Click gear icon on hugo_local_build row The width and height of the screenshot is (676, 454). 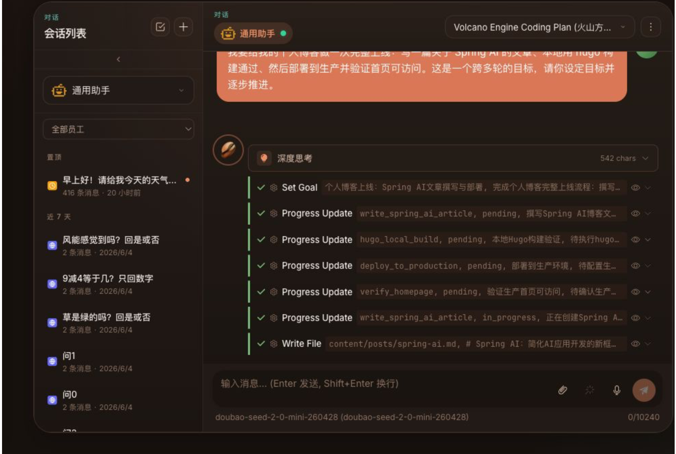[x=274, y=240]
